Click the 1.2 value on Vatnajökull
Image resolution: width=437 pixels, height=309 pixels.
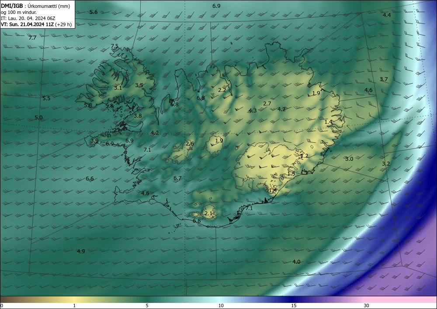coord(304,156)
